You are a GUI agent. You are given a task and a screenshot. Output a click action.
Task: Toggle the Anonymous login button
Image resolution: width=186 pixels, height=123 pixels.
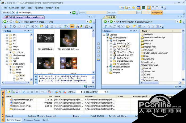point(157,12)
